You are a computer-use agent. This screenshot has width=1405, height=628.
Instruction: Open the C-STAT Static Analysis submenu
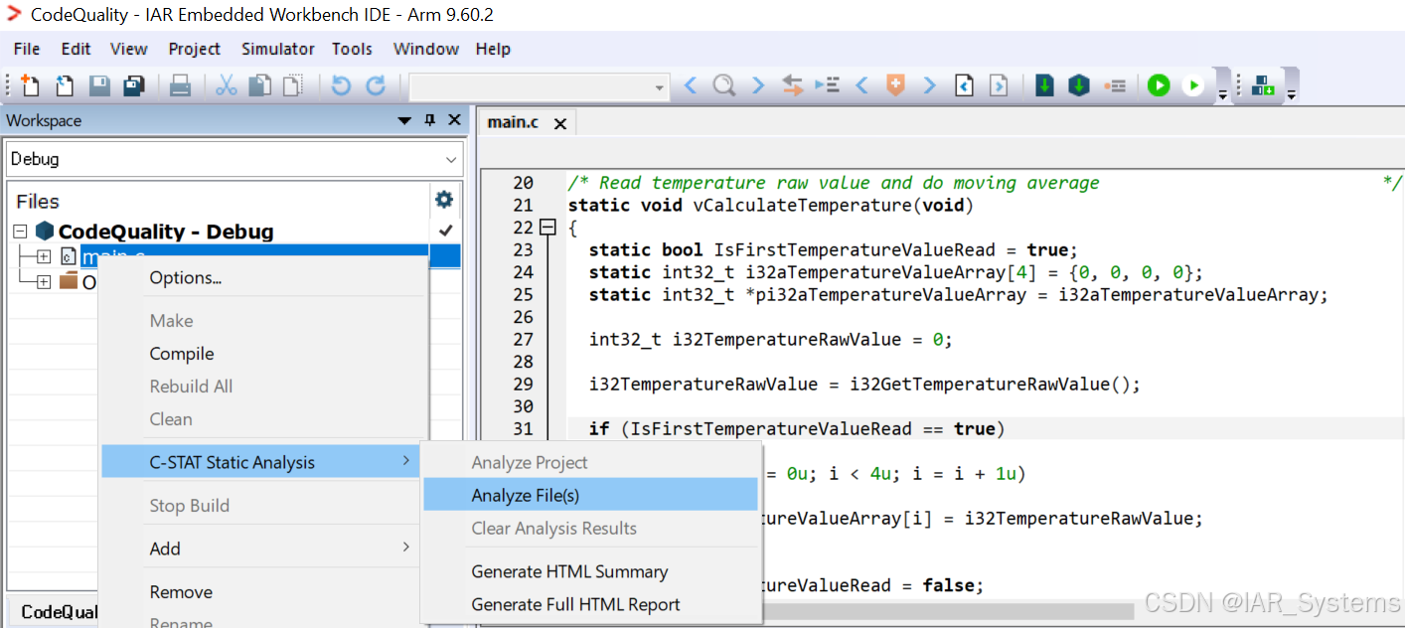click(x=260, y=462)
